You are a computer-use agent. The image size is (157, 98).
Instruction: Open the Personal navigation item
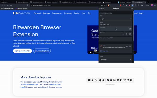[x=37, y=13]
